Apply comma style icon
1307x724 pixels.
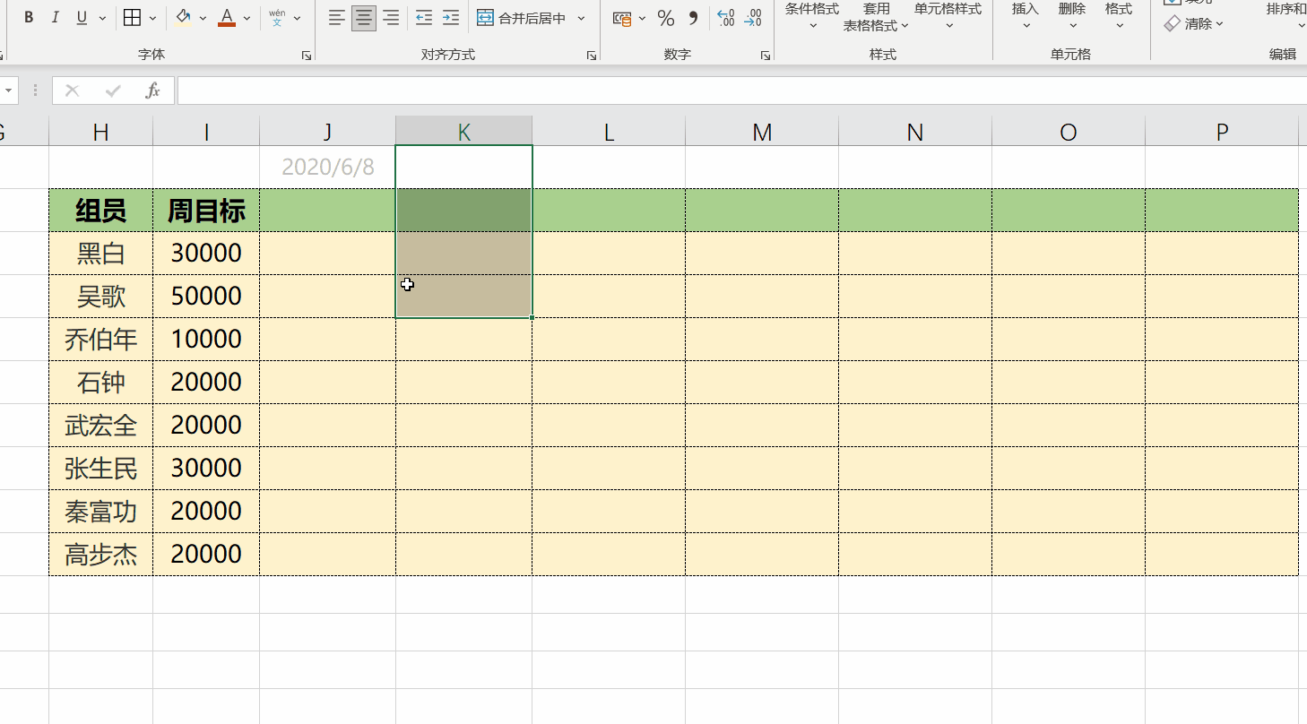693,18
